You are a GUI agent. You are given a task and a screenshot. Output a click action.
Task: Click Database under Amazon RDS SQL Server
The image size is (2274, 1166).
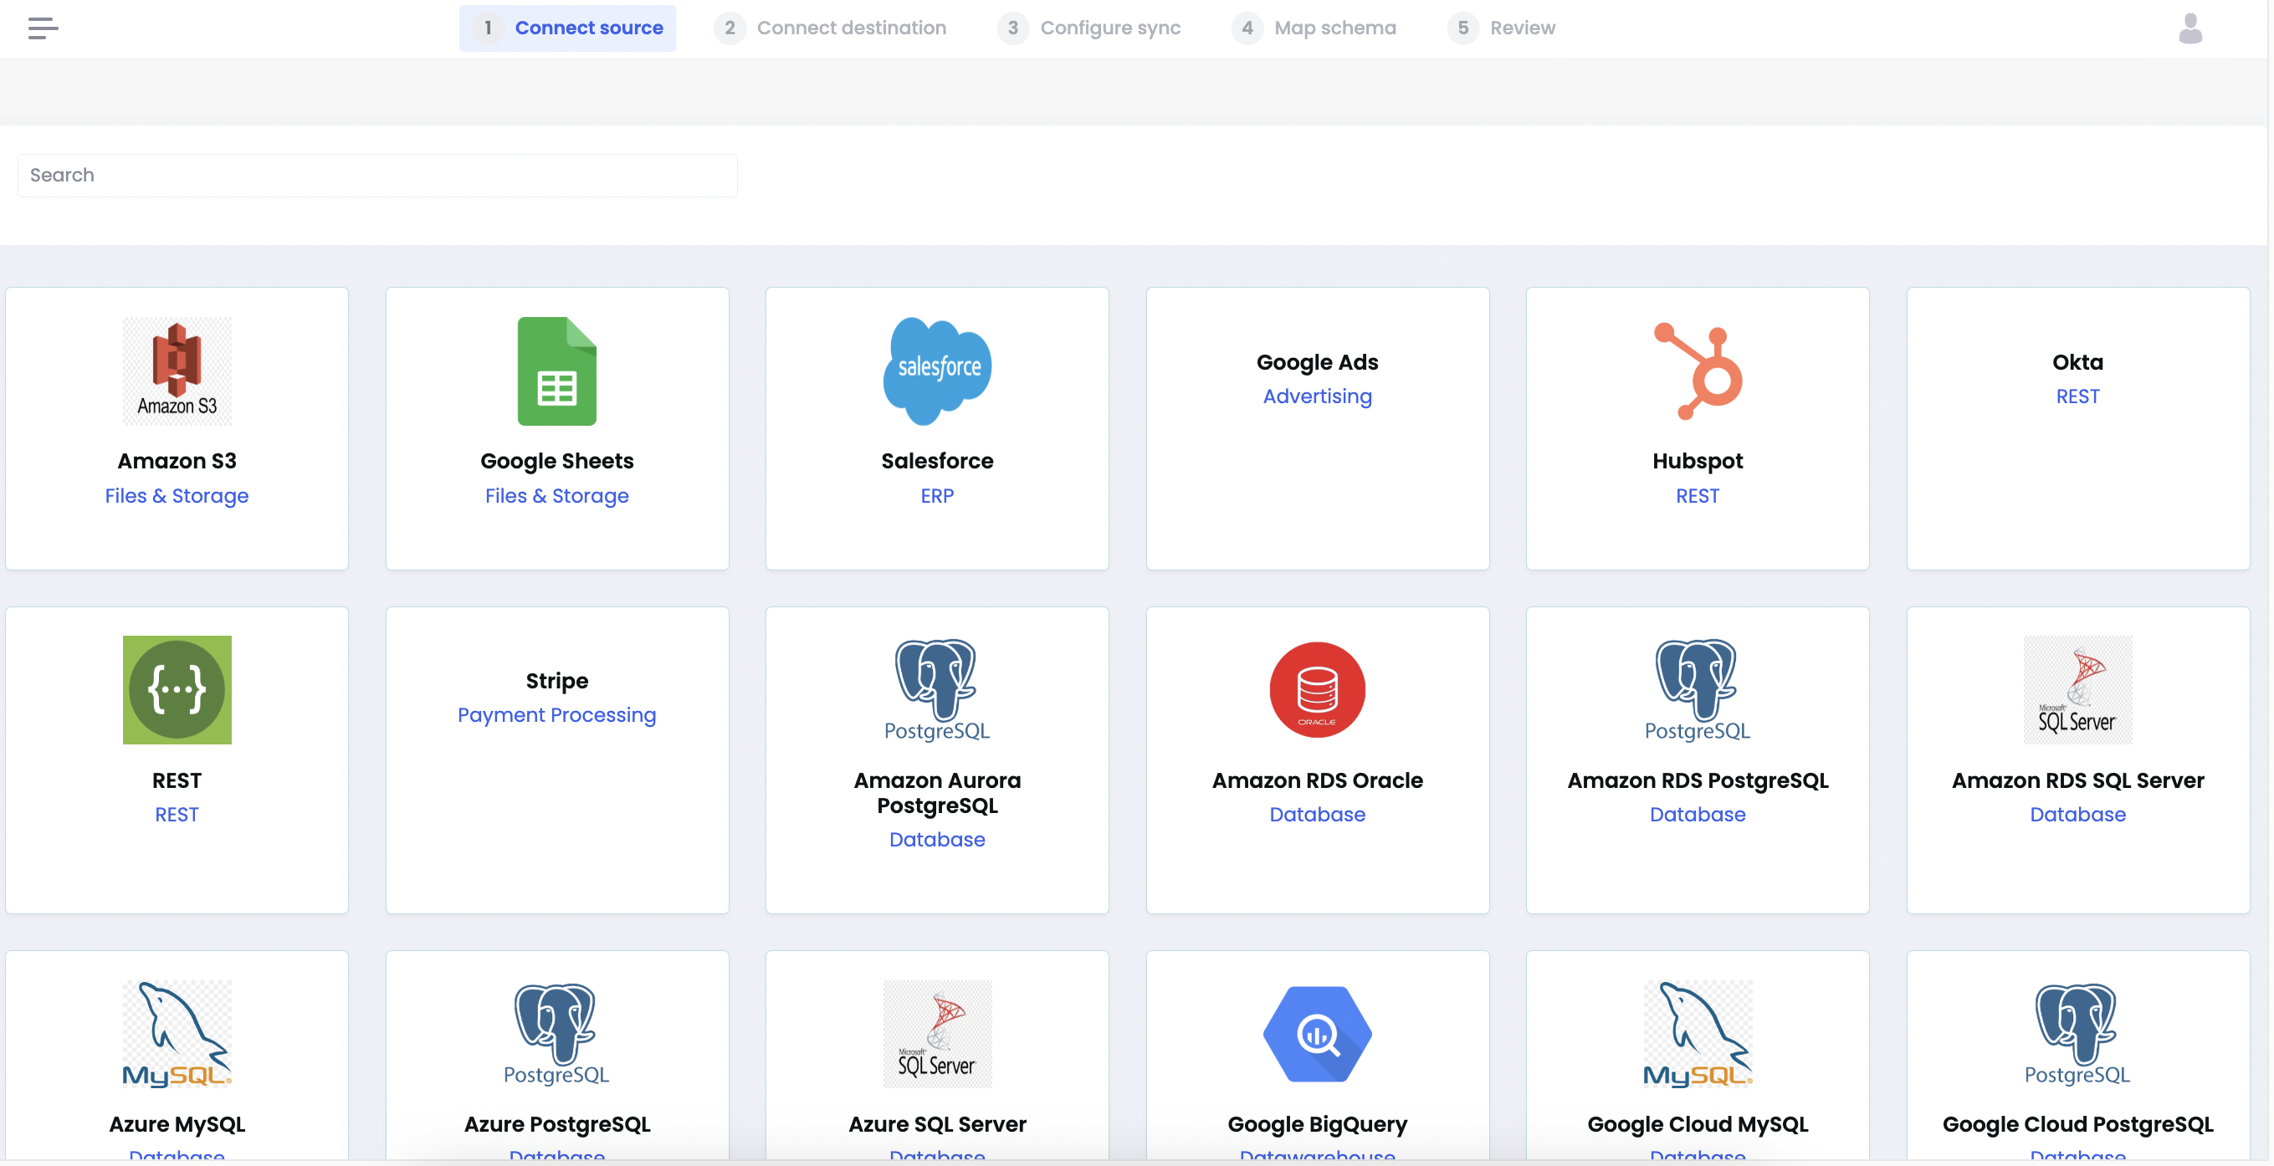pyautogui.click(x=2078, y=814)
